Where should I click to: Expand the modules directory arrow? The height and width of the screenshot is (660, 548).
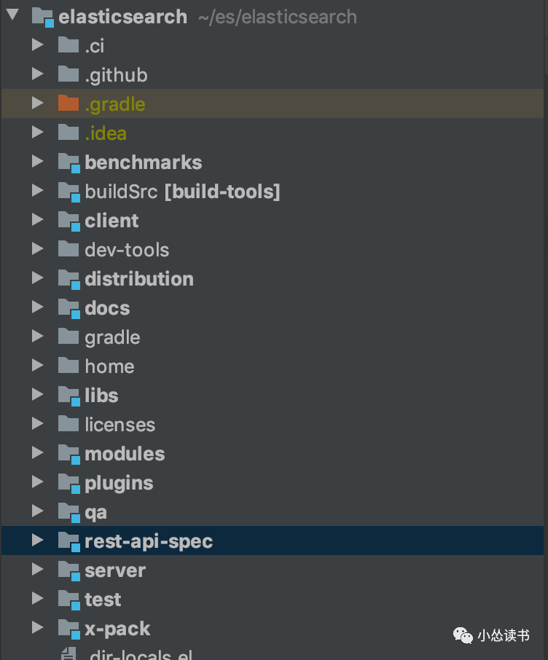[38, 453]
